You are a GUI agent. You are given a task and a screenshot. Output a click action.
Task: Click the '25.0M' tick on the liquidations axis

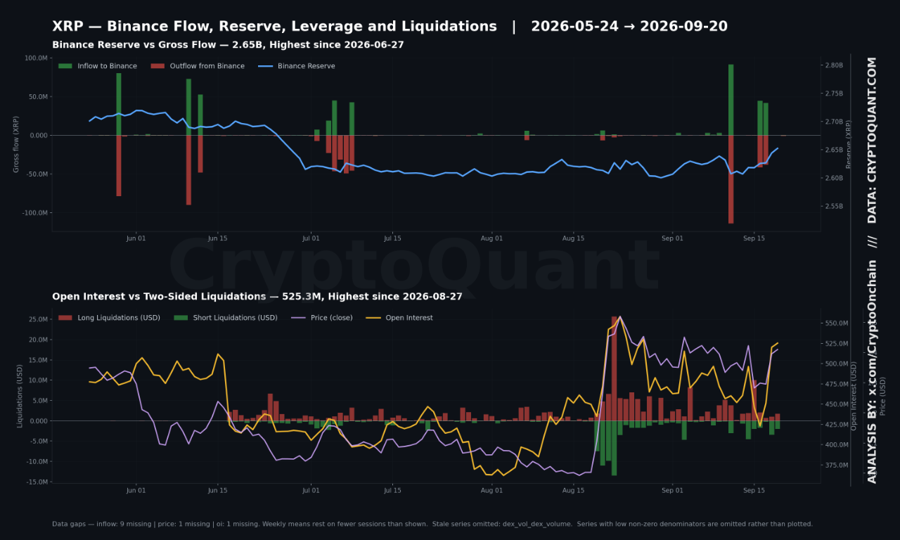tap(37, 319)
